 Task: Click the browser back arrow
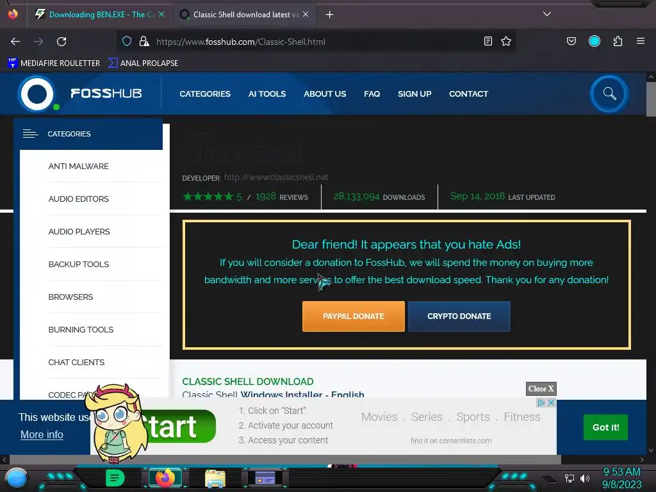pos(15,42)
